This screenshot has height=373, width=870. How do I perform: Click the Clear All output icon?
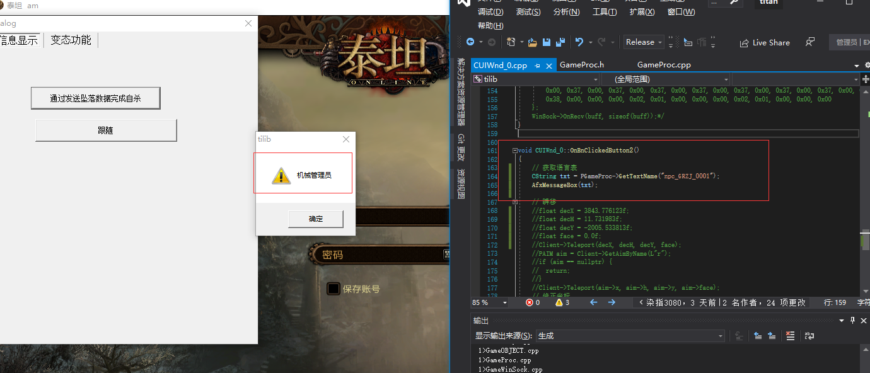pyautogui.click(x=791, y=336)
